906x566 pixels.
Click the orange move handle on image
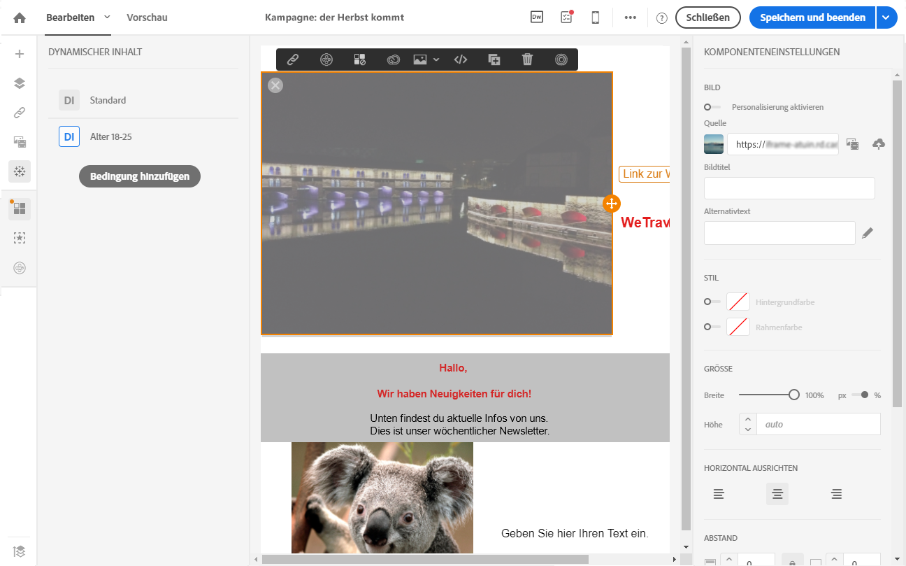[x=612, y=203]
